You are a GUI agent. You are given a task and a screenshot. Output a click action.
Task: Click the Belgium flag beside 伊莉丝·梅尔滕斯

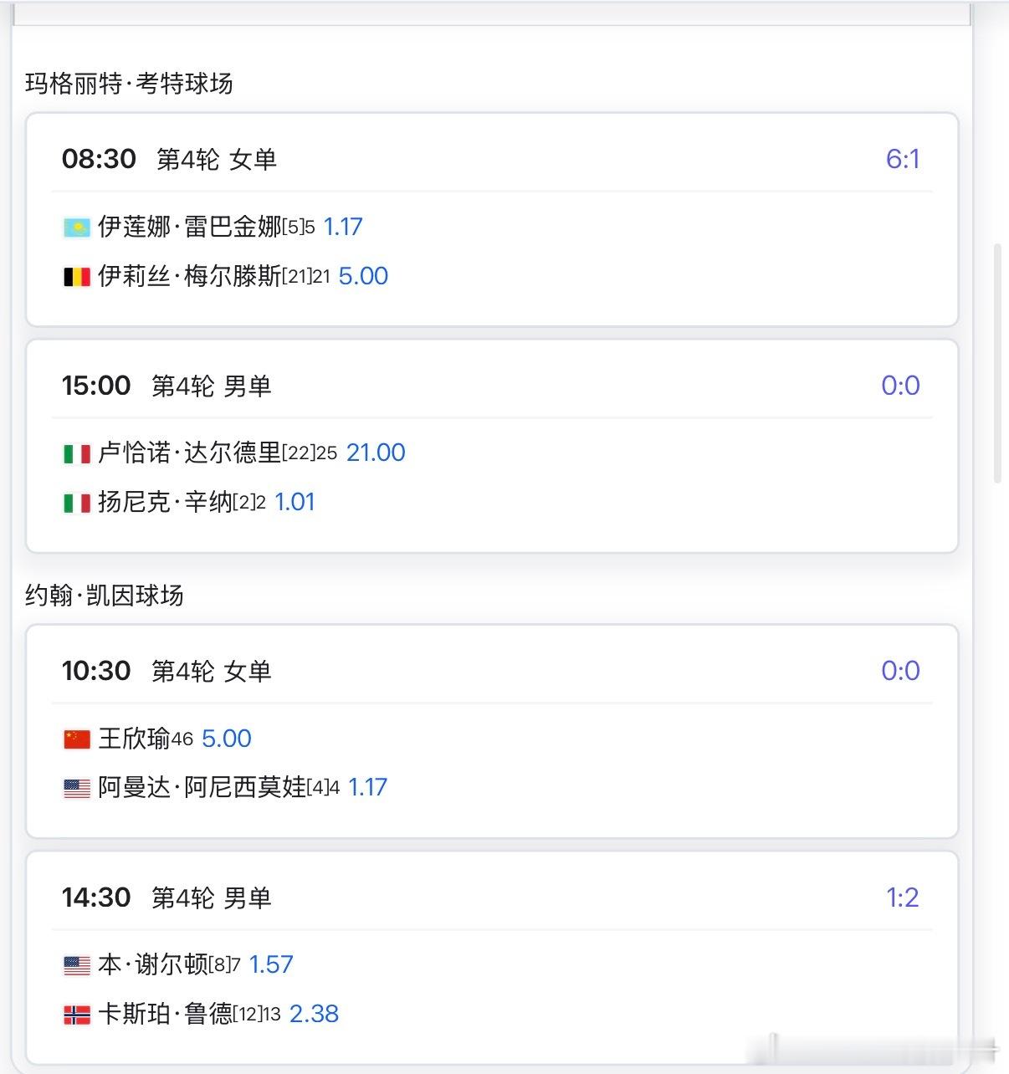pos(76,275)
